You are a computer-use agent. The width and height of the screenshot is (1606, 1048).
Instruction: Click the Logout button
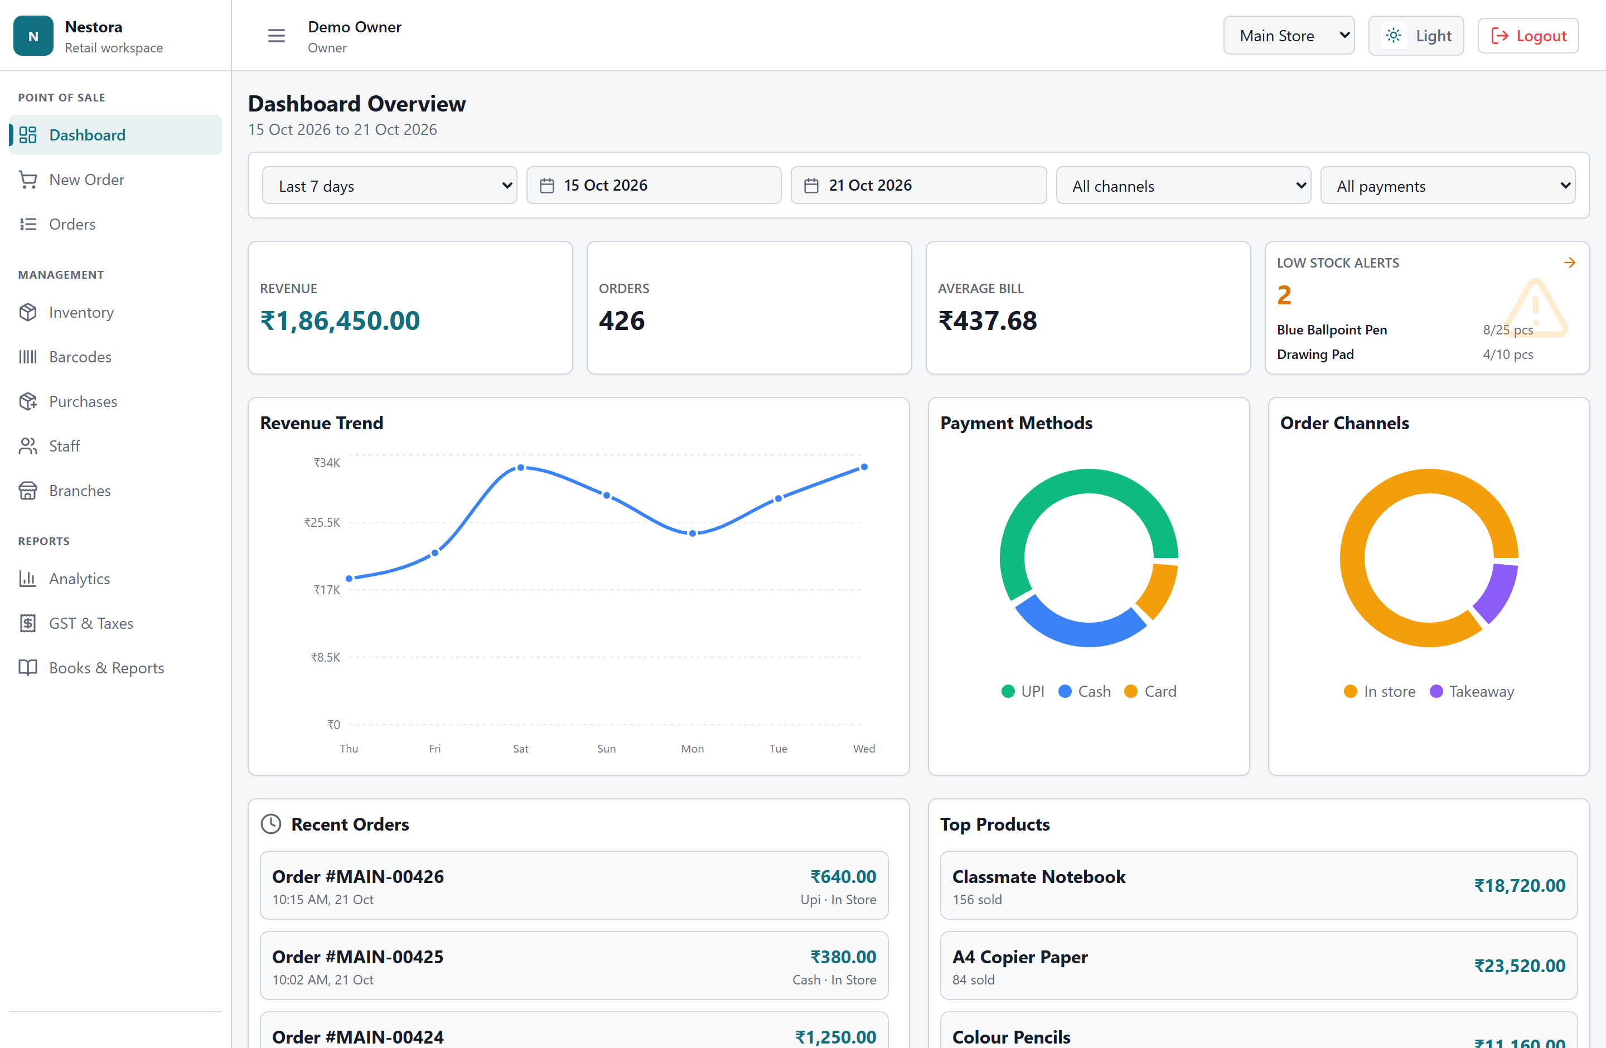(1528, 36)
